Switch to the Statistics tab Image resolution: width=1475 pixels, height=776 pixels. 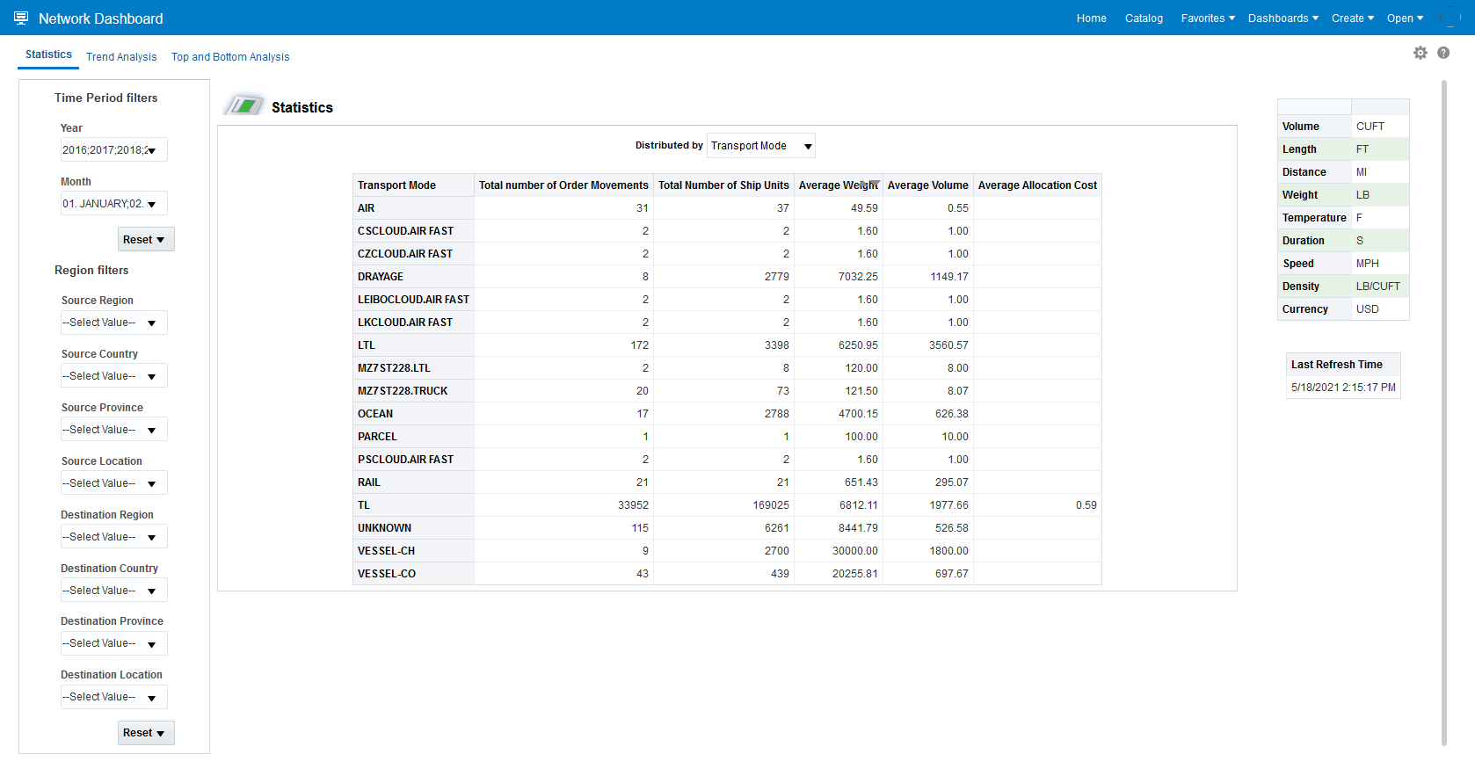pos(48,54)
